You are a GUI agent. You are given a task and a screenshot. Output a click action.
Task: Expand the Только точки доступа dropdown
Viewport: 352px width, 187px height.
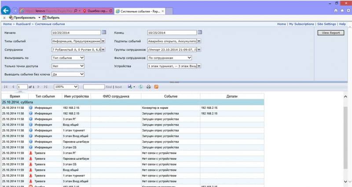pyautogui.click(x=81, y=66)
